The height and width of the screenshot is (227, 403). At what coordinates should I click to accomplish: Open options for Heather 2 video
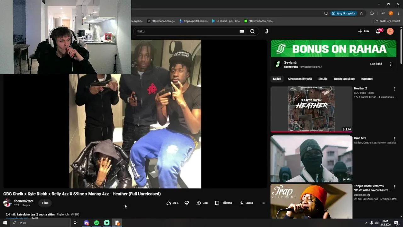point(394,89)
